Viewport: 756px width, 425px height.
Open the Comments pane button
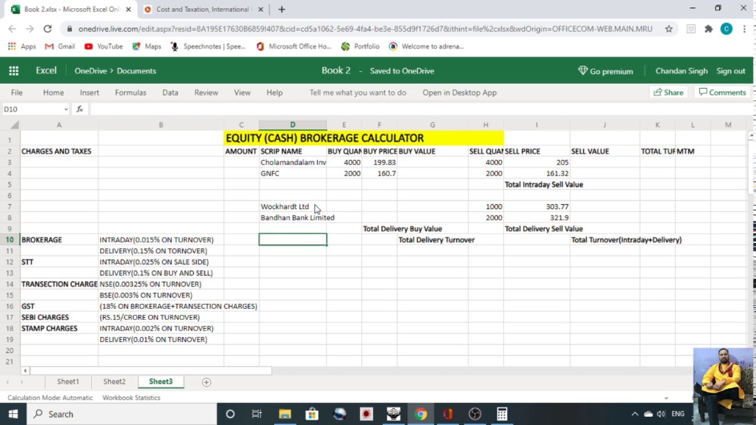click(x=722, y=93)
